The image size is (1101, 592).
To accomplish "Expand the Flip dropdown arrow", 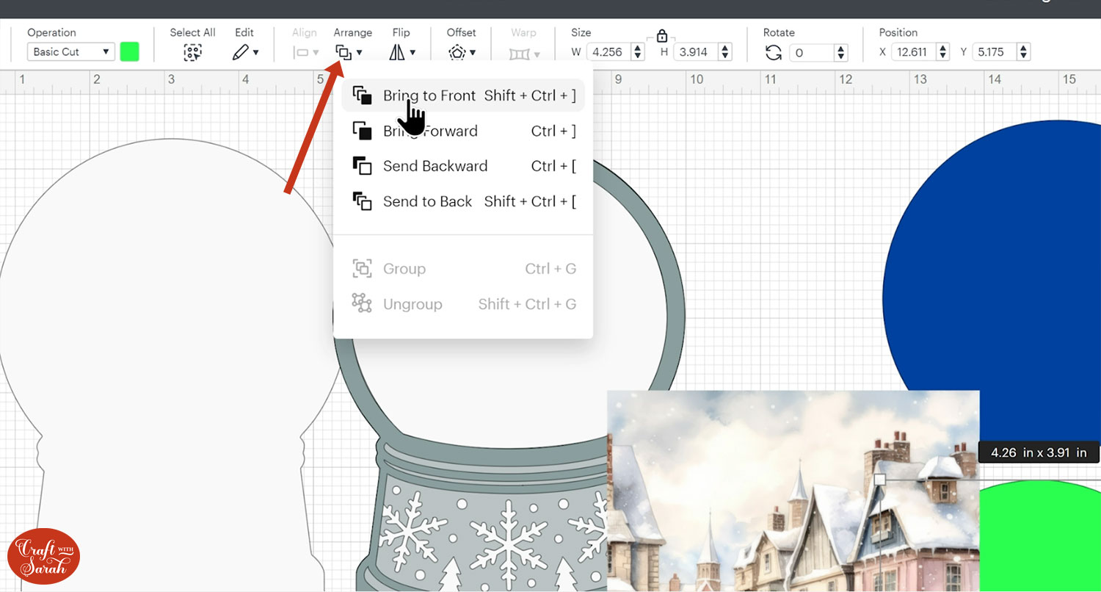I will pyautogui.click(x=413, y=52).
